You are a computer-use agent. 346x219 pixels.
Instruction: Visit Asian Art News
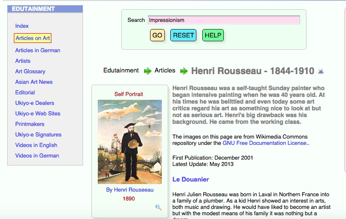34,82
